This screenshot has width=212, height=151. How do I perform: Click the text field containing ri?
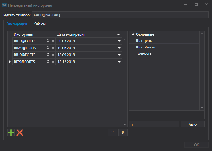[154, 124]
